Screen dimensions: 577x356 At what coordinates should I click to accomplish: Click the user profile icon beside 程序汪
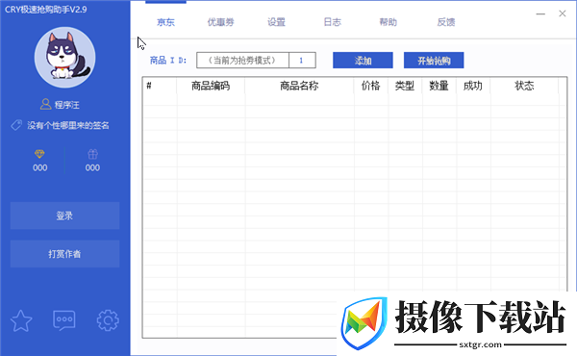click(x=45, y=104)
